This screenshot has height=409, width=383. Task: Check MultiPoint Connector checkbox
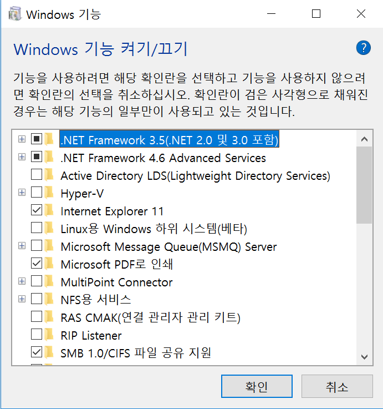[x=37, y=281]
